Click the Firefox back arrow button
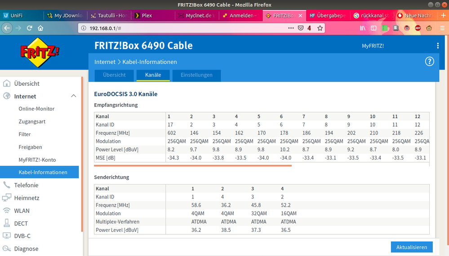 (x=7, y=28)
